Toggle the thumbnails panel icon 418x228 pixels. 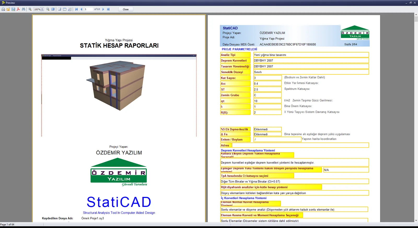tap(65, 9)
